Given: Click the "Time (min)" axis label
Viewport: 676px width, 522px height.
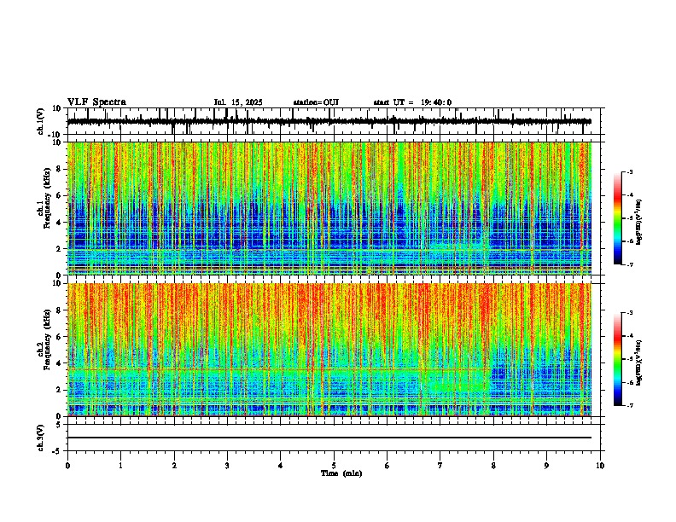Looking at the screenshot, I should [341, 473].
